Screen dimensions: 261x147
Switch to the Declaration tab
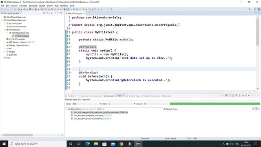95,96
